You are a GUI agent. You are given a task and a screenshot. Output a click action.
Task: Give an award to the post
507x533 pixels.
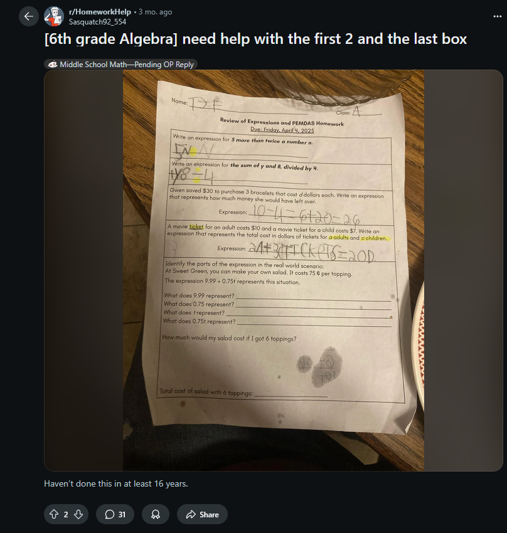click(156, 514)
